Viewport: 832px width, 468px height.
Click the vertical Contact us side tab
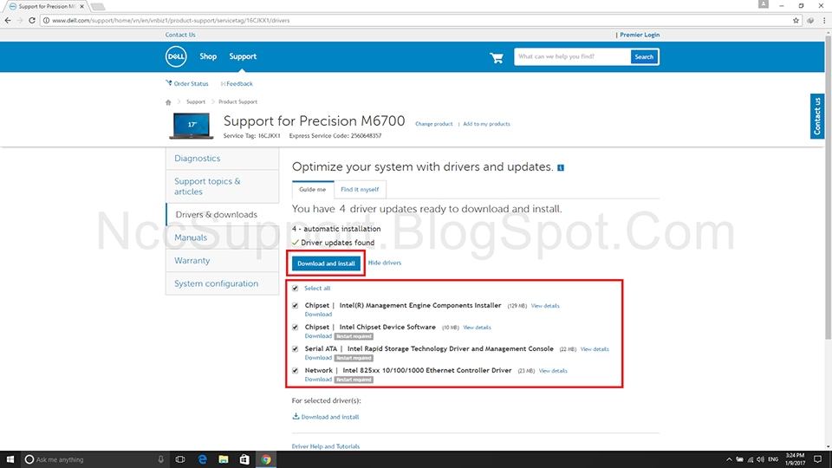pyautogui.click(x=817, y=116)
